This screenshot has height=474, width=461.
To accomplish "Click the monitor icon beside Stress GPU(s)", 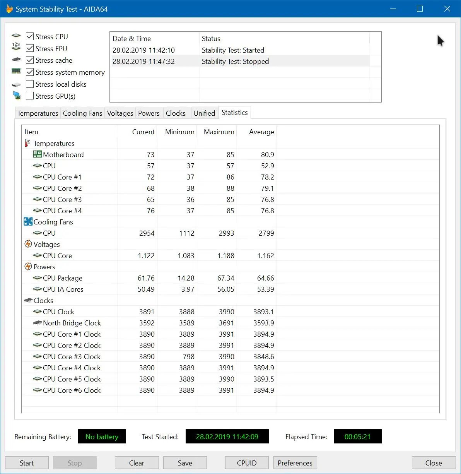I will click(x=17, y=96).
